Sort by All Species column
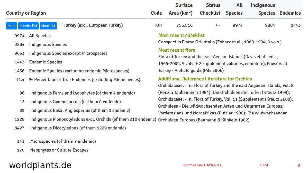307x173 pixels. coord(234,9)
